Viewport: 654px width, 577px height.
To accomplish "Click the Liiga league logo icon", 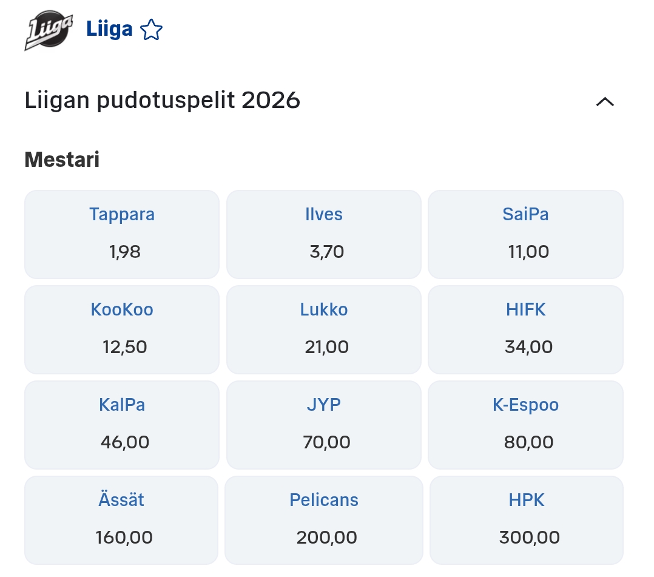I will [49, 30].
